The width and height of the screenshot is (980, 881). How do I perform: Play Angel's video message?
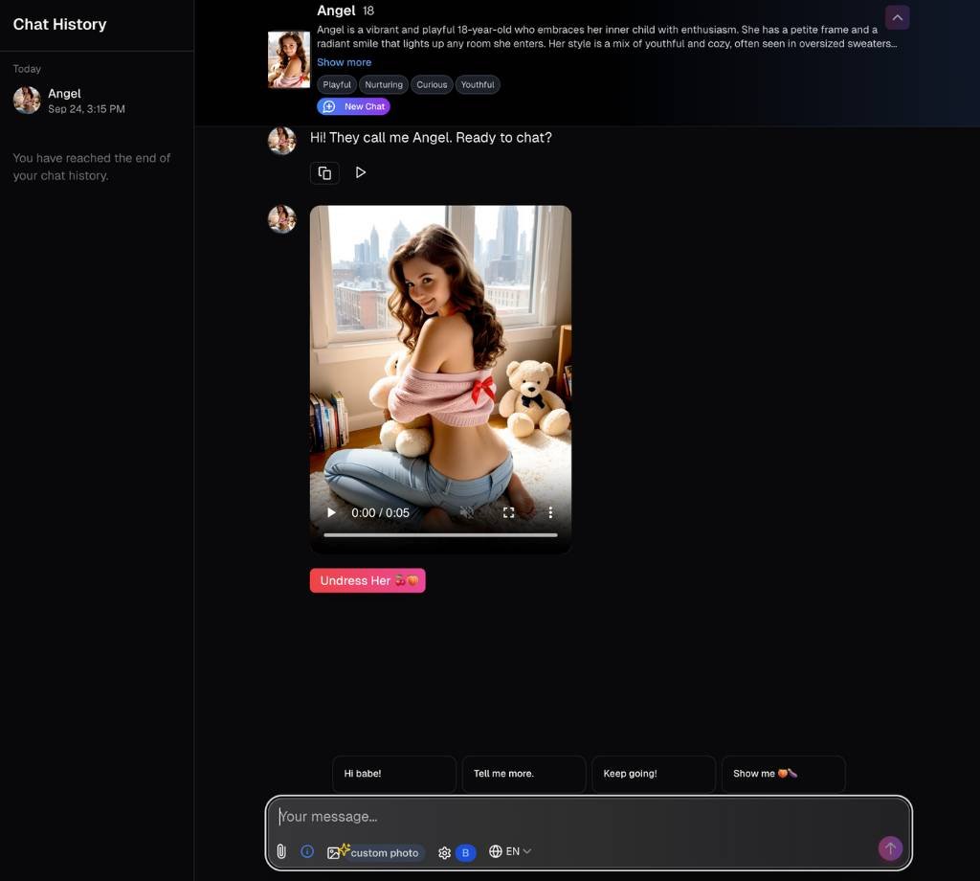tap(330, 512)
